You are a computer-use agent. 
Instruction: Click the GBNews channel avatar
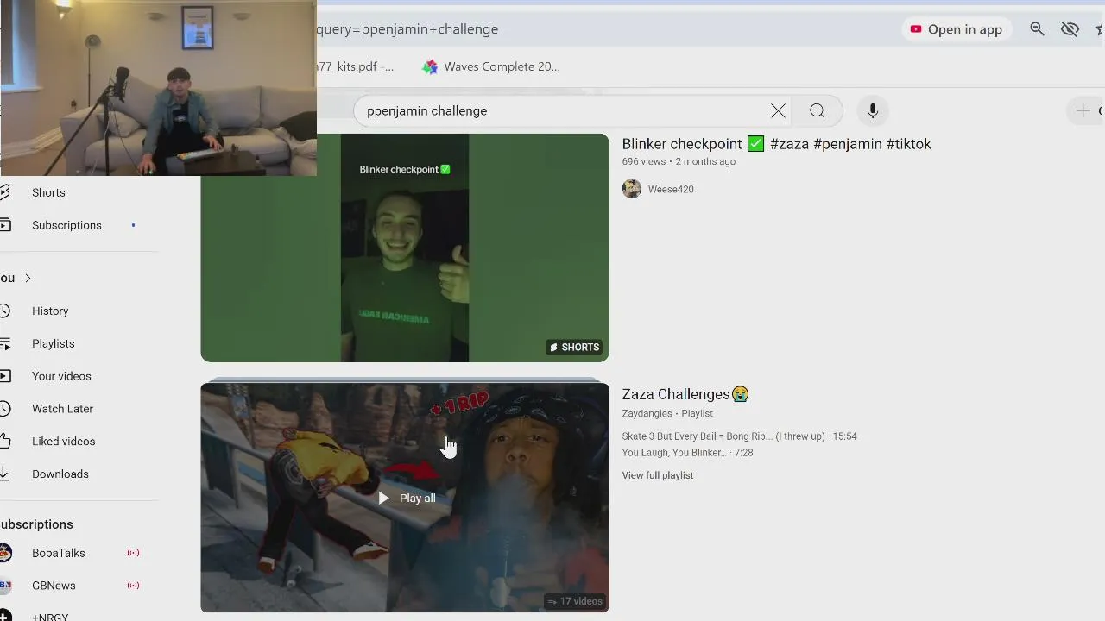pyautogui.click(x=4, y=586)
